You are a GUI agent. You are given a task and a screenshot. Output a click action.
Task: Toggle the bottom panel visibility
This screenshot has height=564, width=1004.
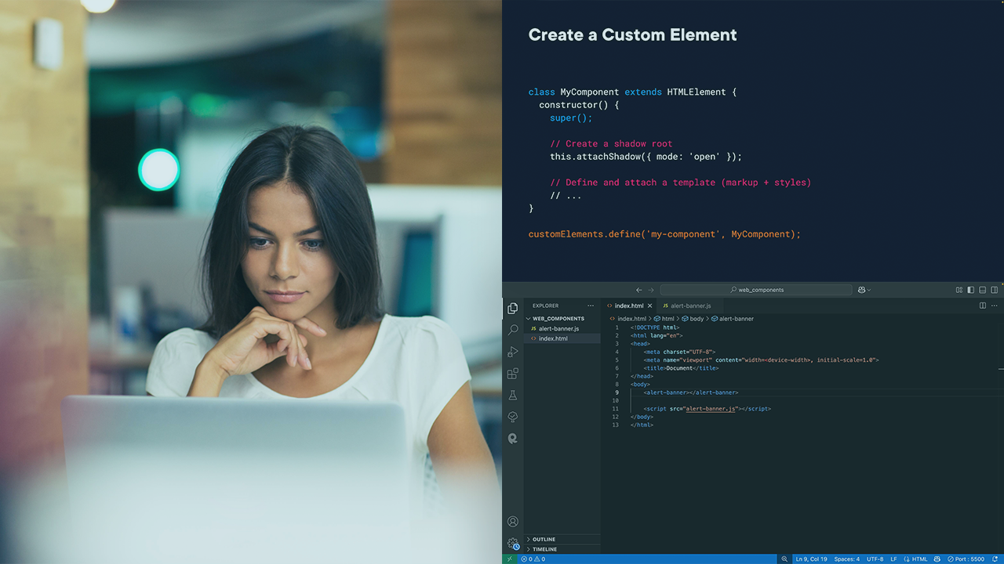click(982, 290)
